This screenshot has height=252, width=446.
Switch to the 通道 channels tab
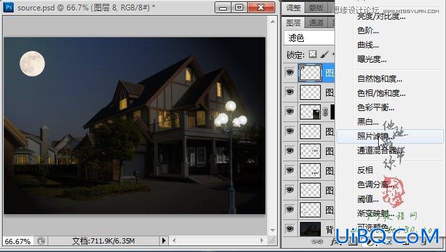point(316,23)
